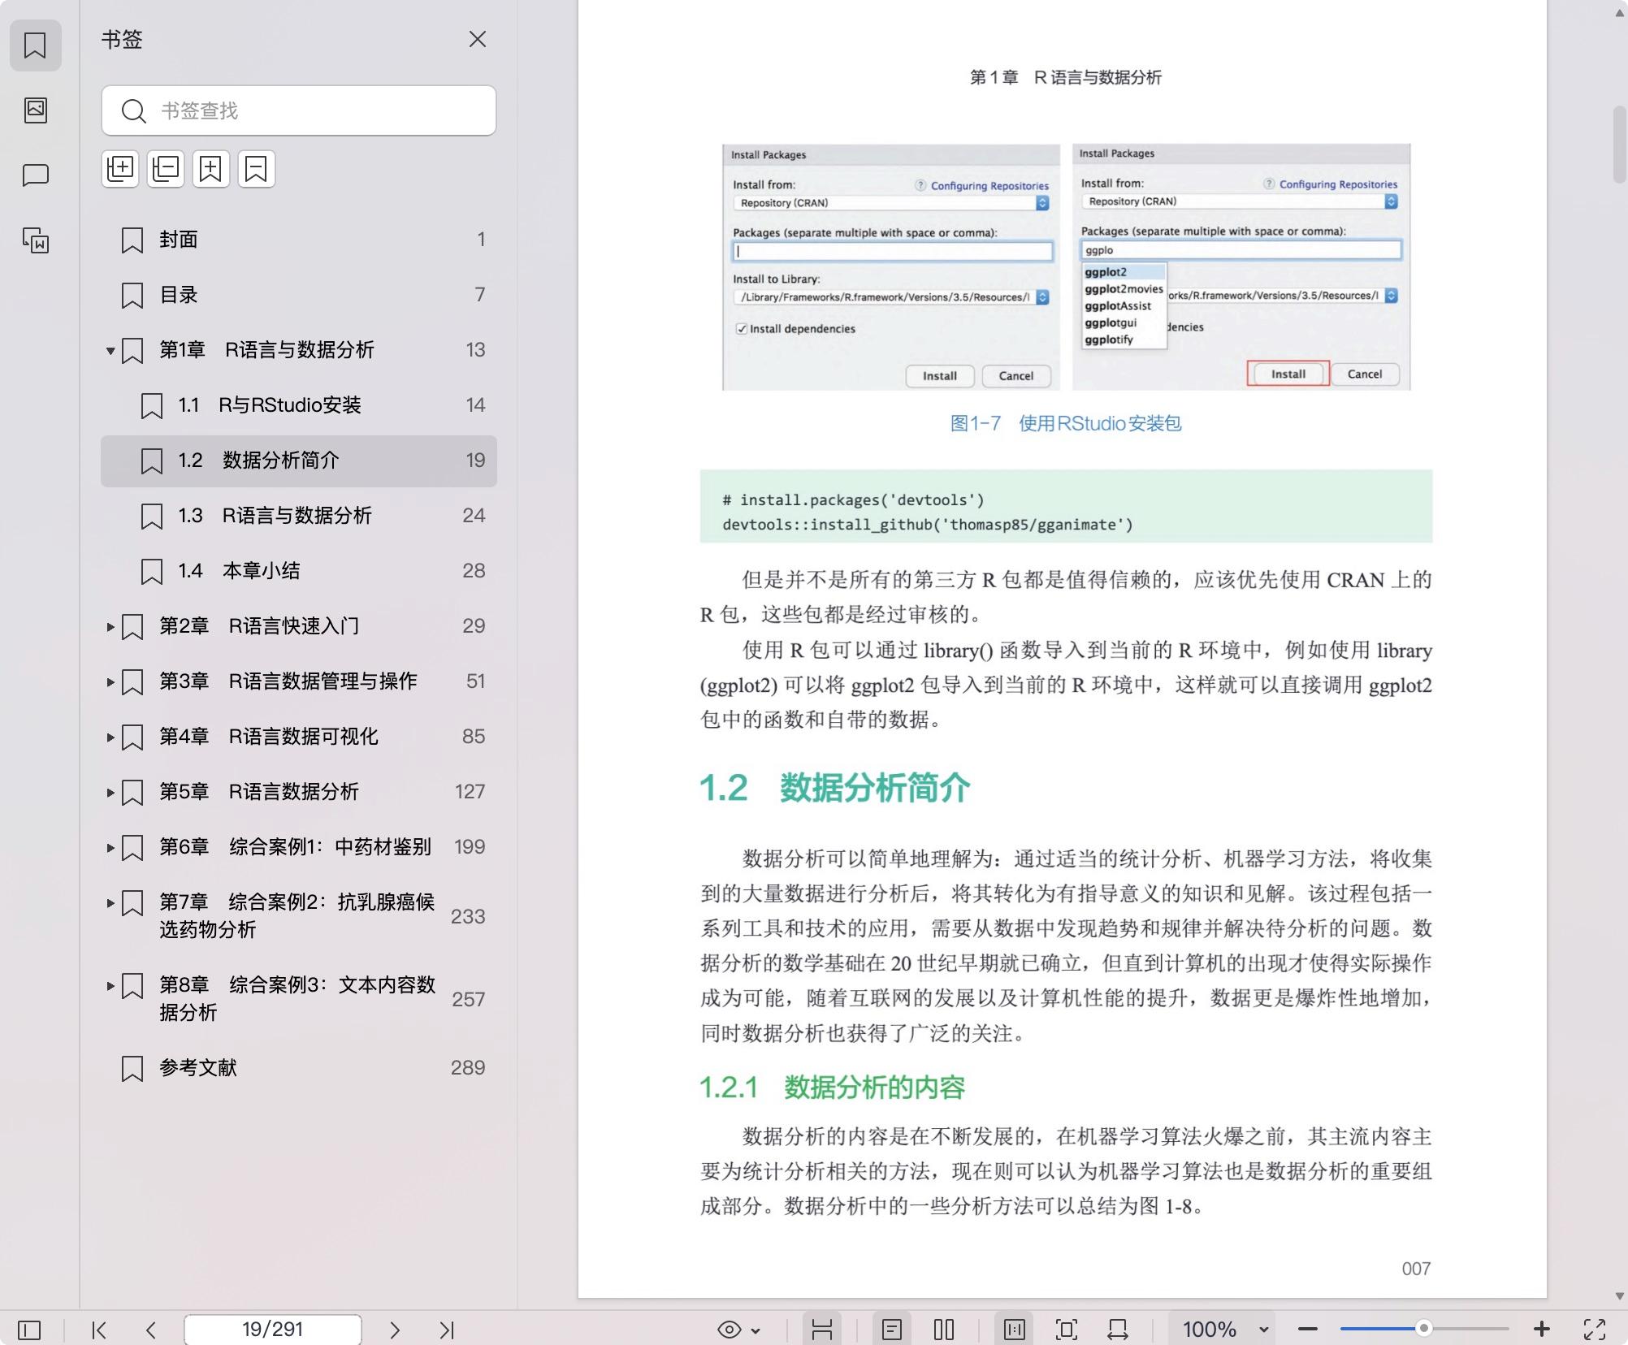Collapse the 第1章 R语言与数据分析 chapter
This screenshot has width=1628, height=1345.
coord(110,351)
